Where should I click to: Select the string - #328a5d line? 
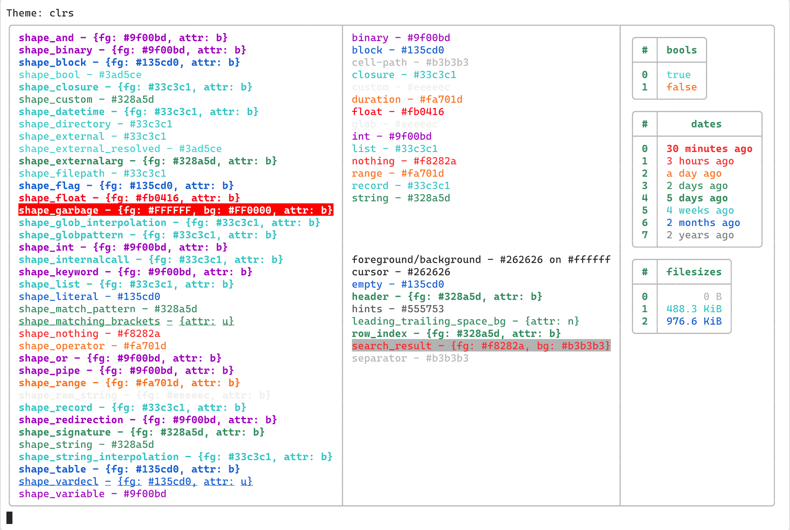pos(401,198)
